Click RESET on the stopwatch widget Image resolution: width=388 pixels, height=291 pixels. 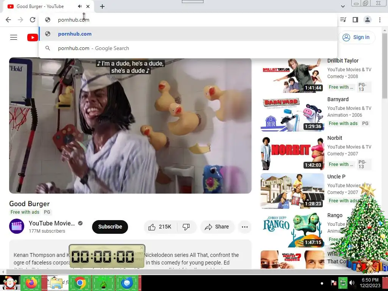point(139,259)
